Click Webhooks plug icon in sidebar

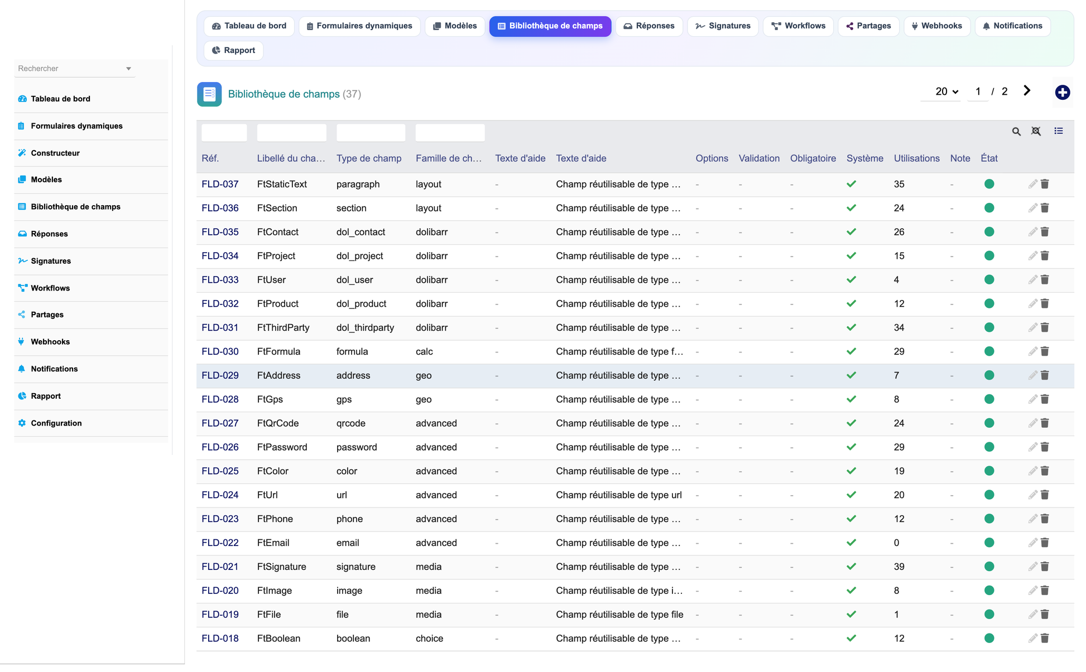[22, 341]
